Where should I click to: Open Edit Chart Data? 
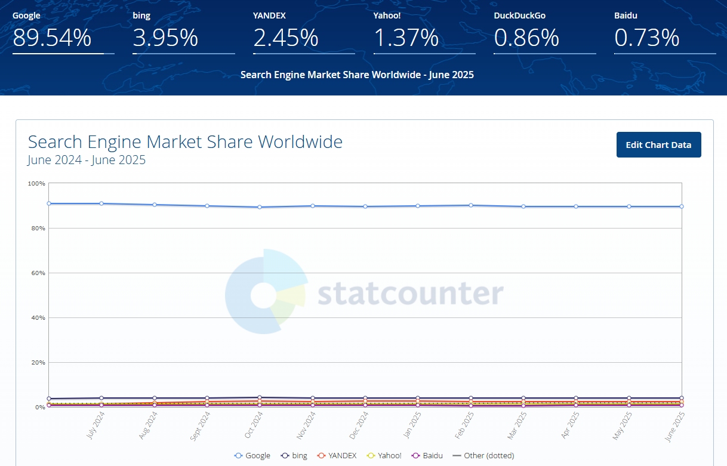pos(658,144)
